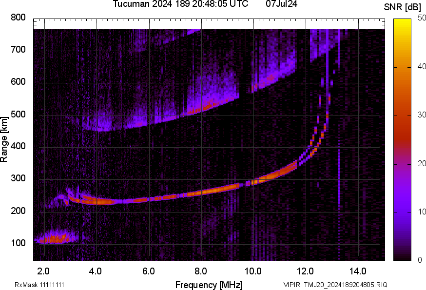Click the colorbar tick label 50
The width and height of the screenshot is (426, 290).
coord(422,18)
